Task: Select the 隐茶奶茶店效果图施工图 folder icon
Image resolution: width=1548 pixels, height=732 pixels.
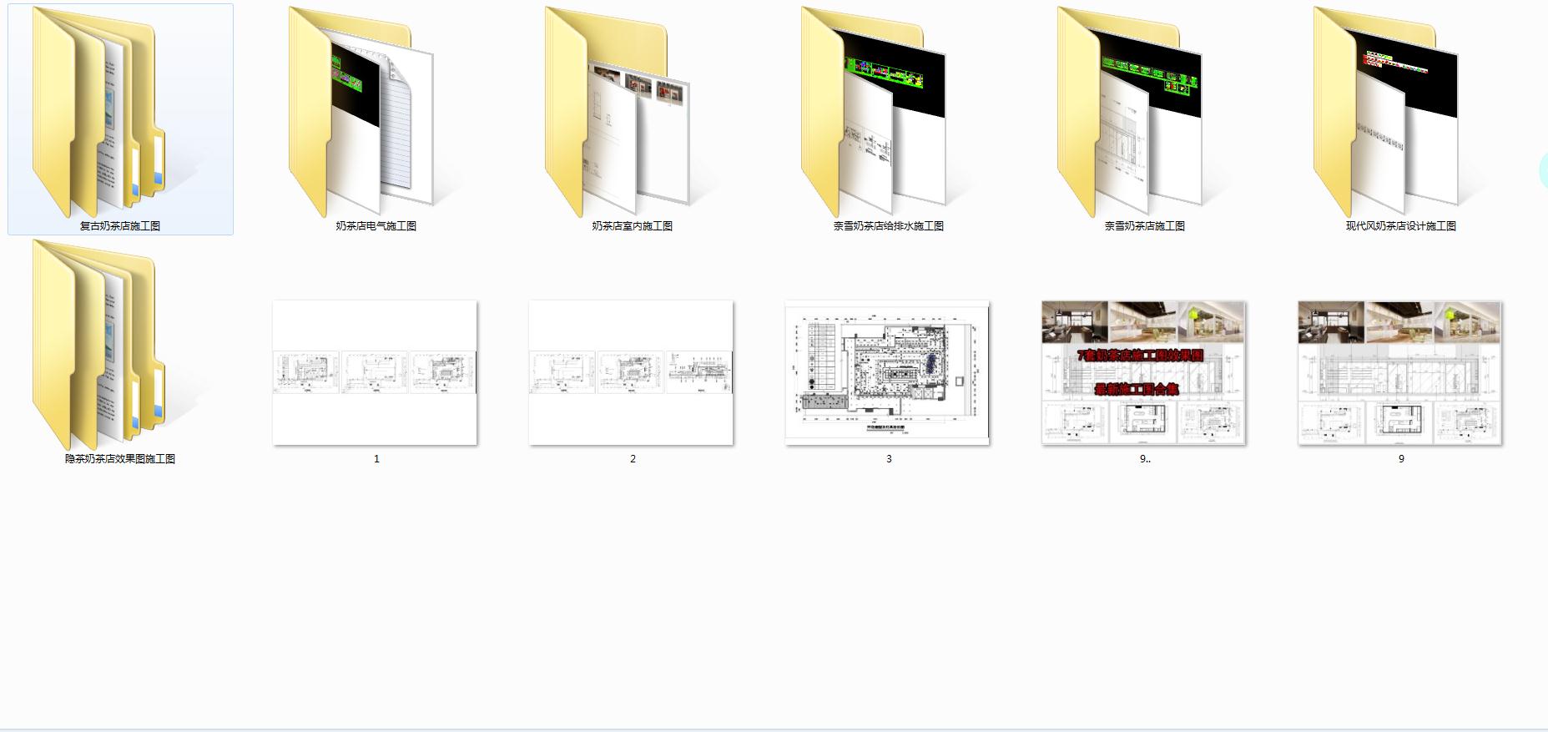Action: [98, 345]
